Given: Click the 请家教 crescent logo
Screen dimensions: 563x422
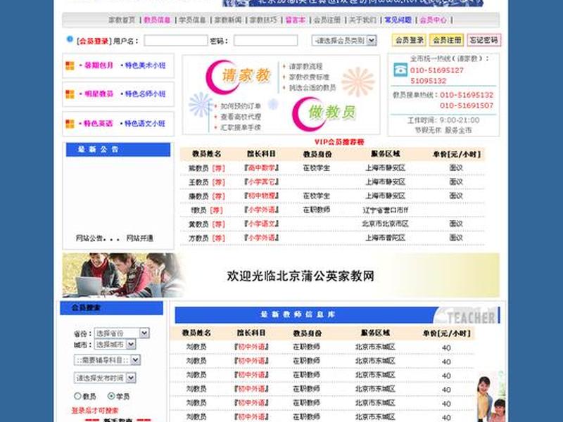Looking at the screenshot, I should 238,76.
